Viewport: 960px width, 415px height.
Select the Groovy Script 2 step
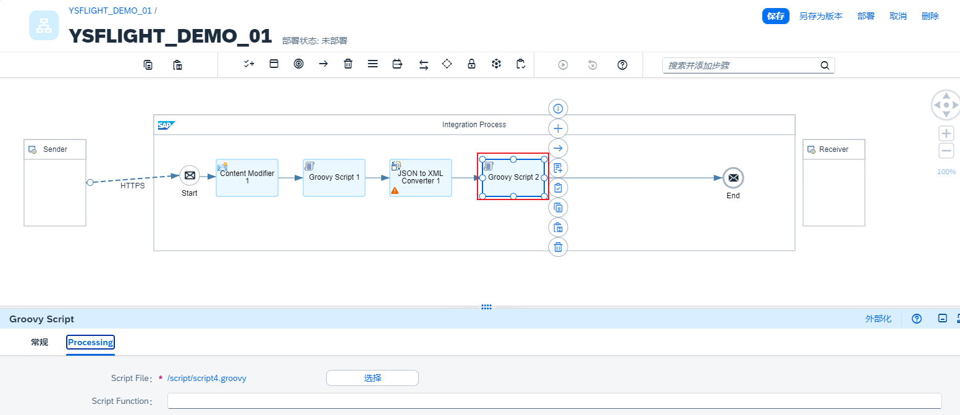pos(513,178)
